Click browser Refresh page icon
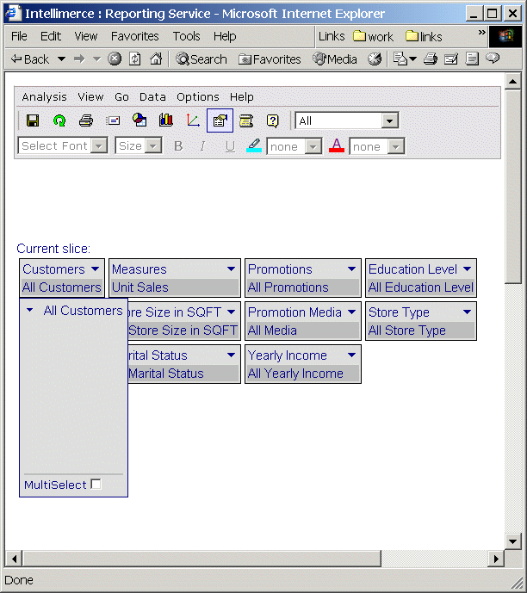The height and width of the screenshot is (593, 527). tap(135, 59)
